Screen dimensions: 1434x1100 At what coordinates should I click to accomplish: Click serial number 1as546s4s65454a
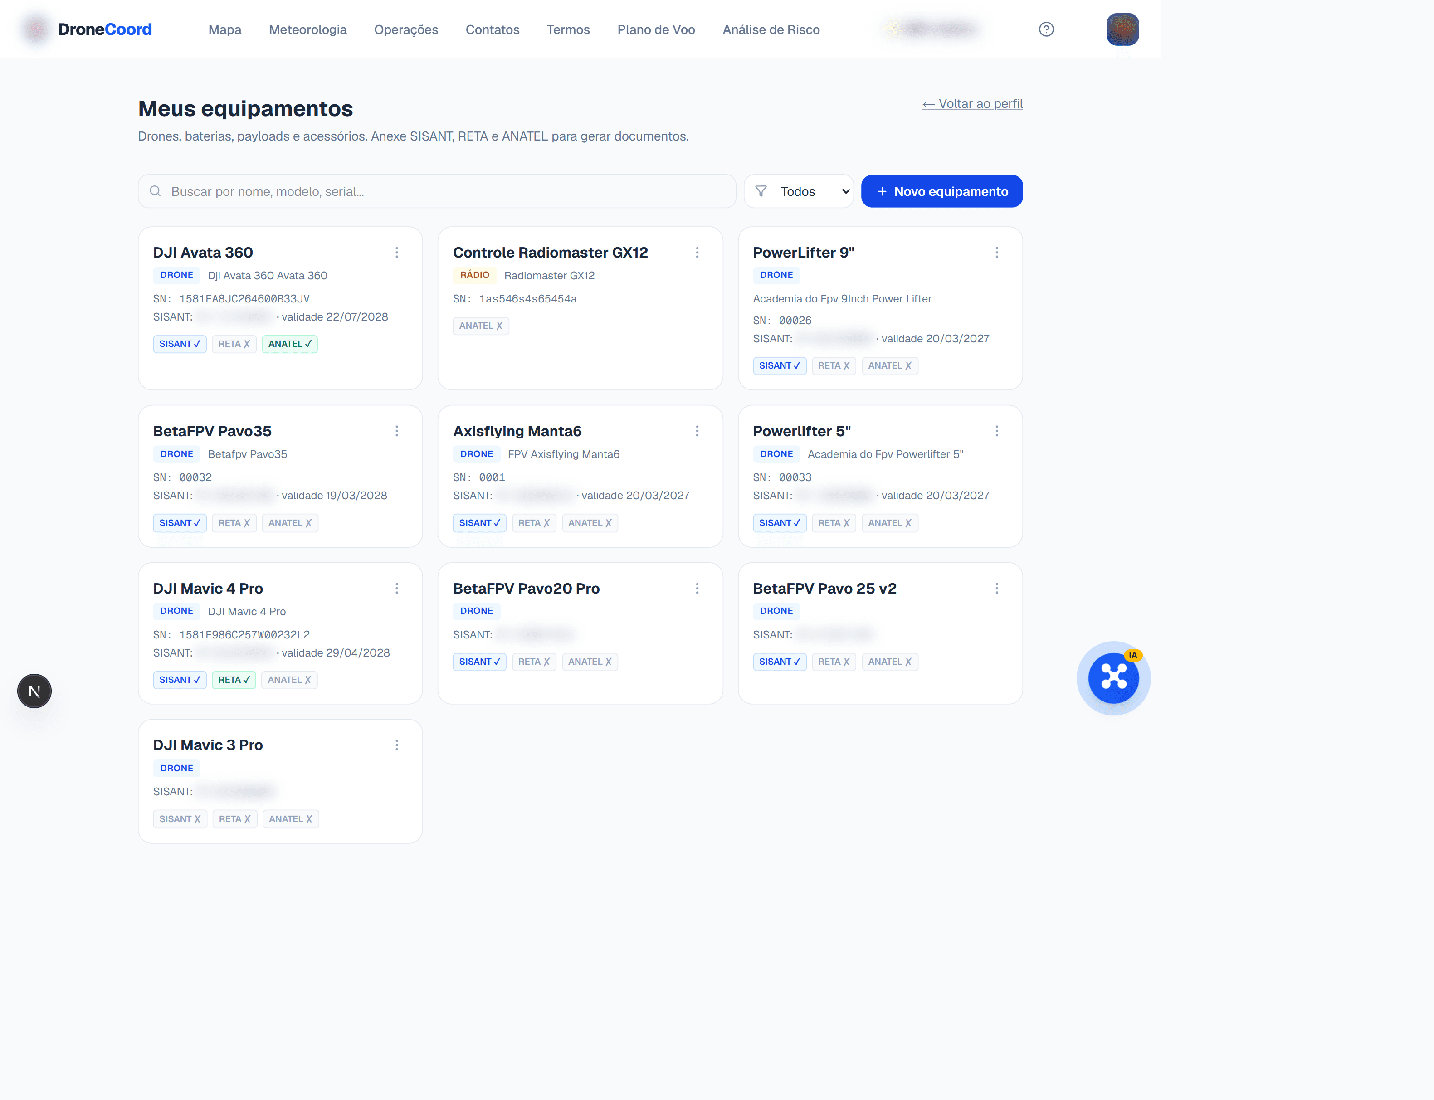pos(528,299)
